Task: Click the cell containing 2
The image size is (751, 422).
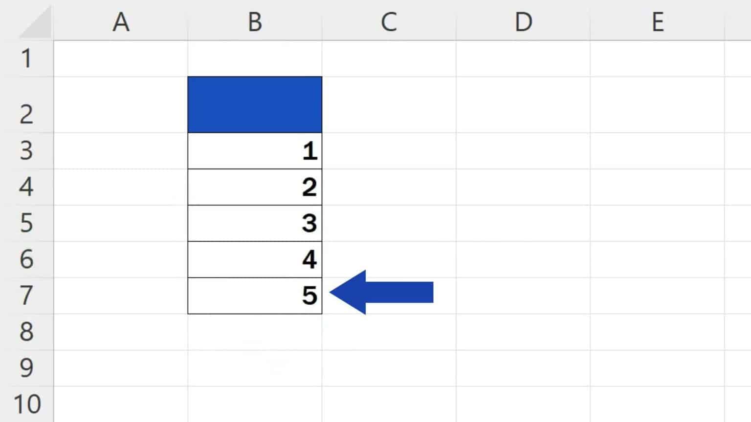Action: tap(255, 187)
